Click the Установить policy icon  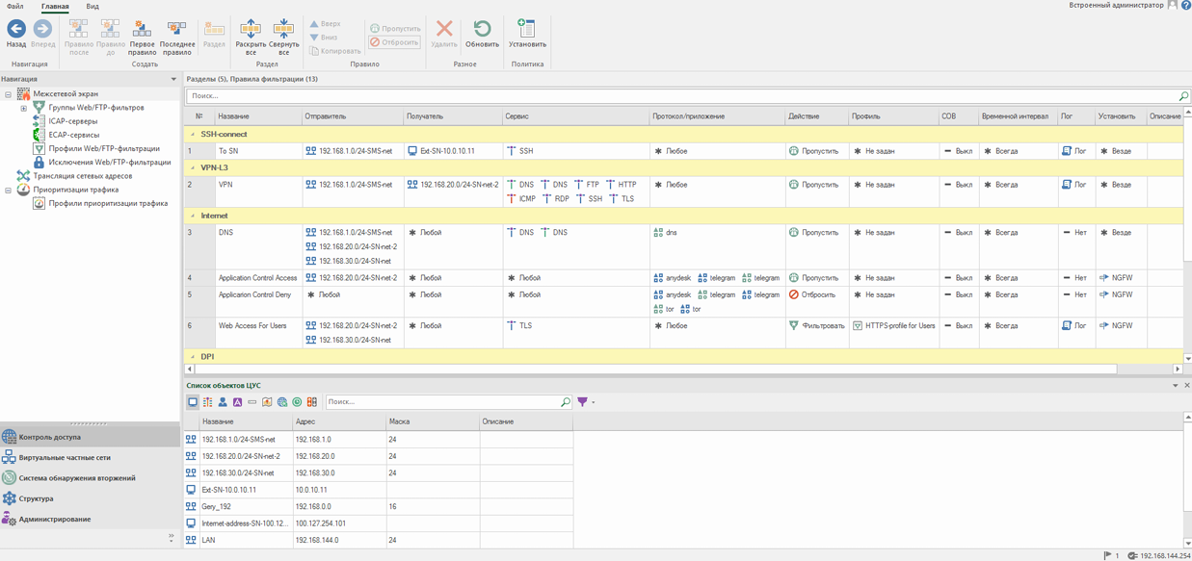pyautogui.click(x=526, y=30)
